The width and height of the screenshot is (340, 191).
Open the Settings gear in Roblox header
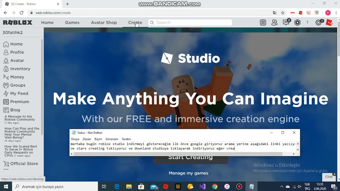tap(318, 23)
